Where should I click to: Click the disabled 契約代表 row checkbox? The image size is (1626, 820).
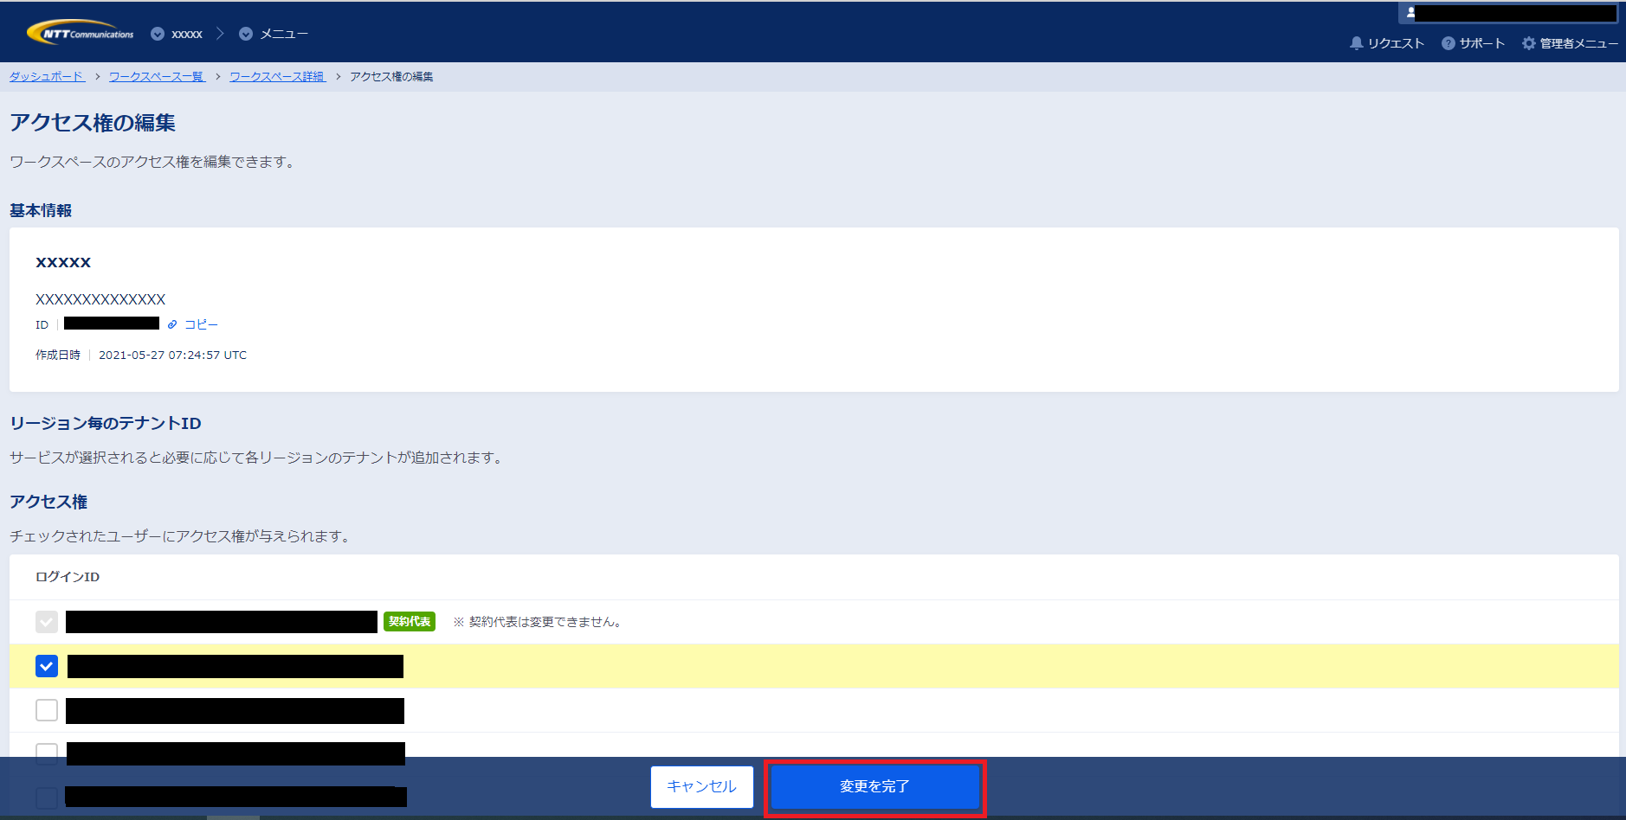(47, 622)
